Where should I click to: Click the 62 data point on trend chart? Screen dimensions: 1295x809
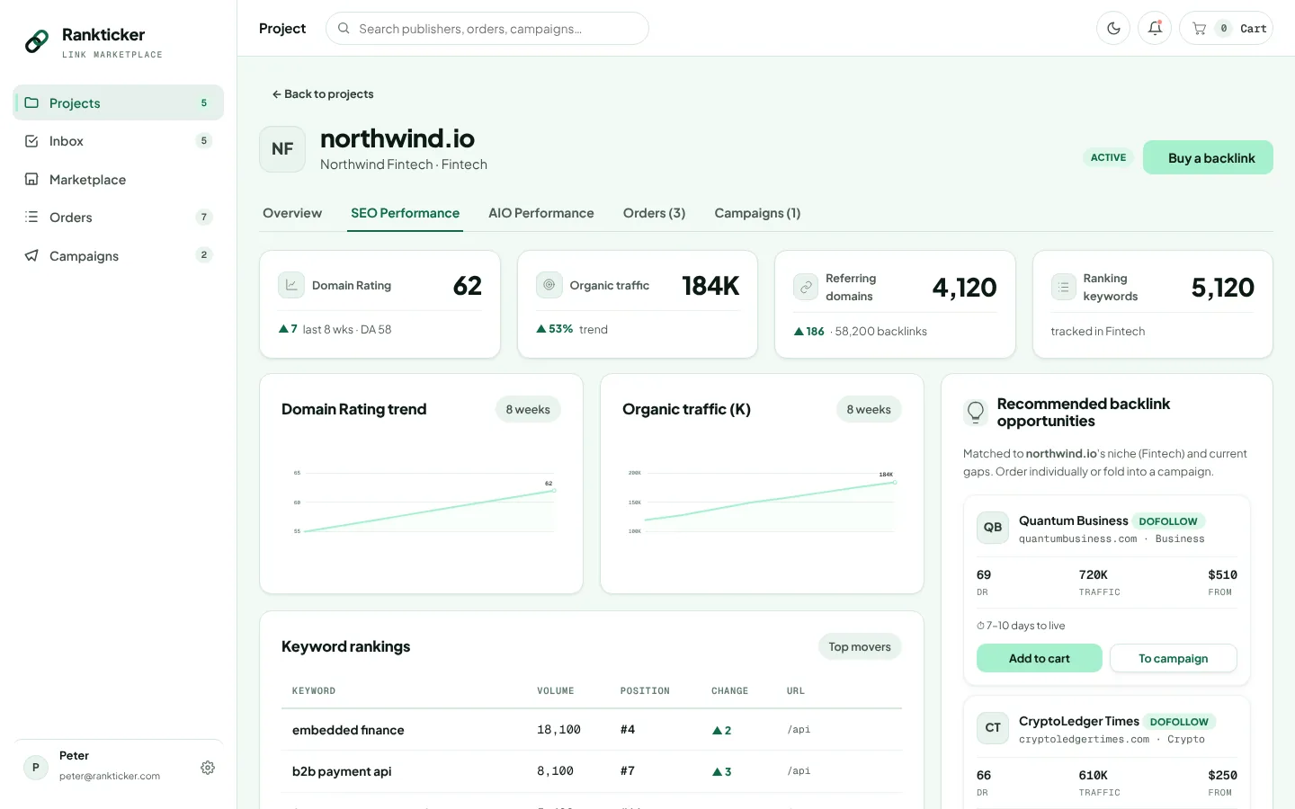554,491
